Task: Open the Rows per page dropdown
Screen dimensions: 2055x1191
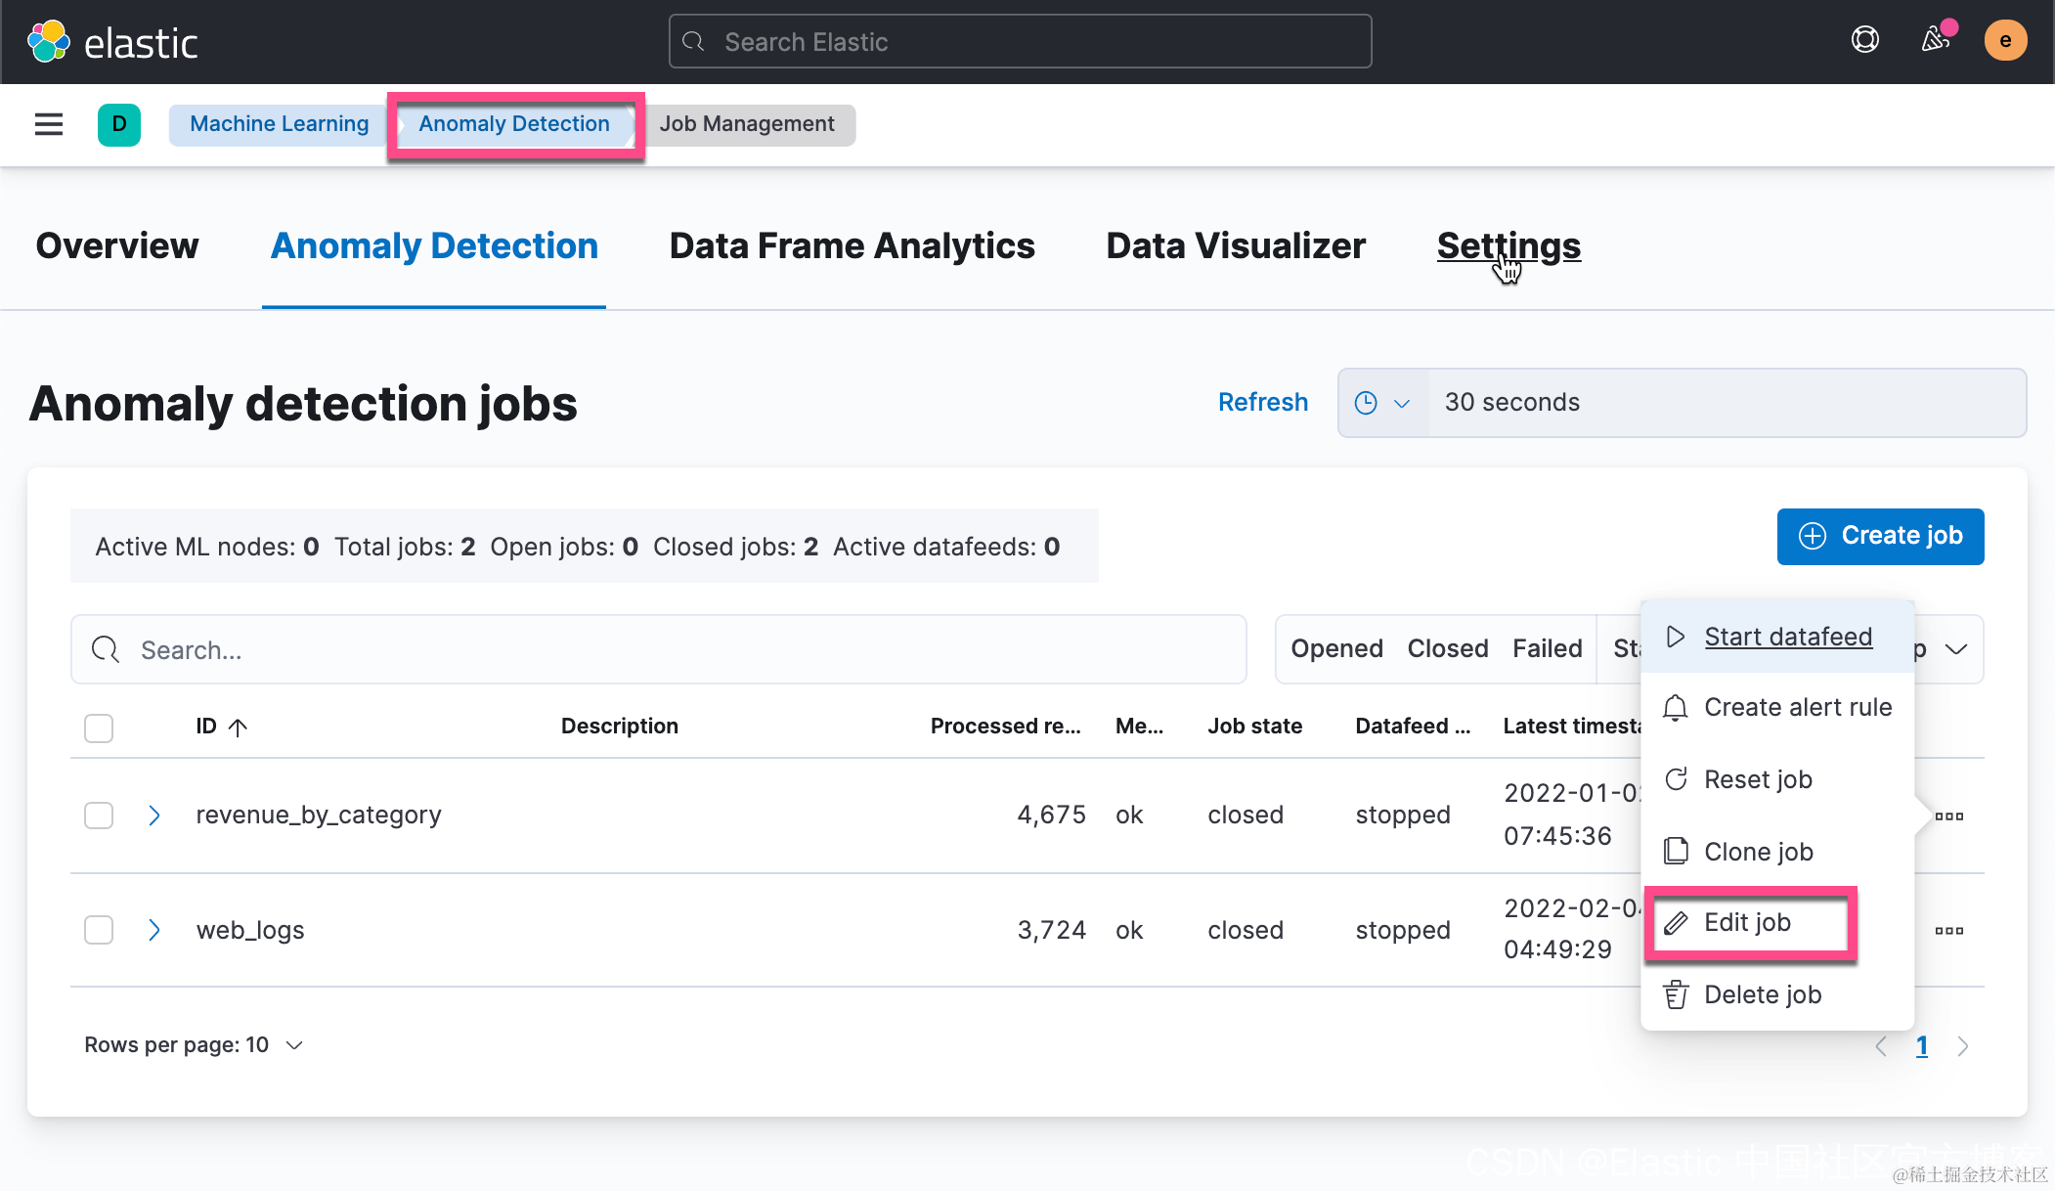Action: pyautogui.click(x=194, y=1044)
